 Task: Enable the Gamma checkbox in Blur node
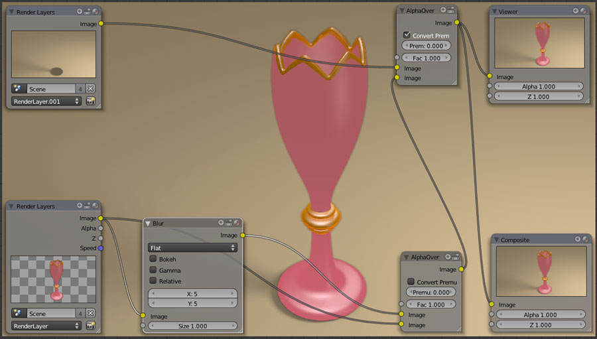click(153, 271)
